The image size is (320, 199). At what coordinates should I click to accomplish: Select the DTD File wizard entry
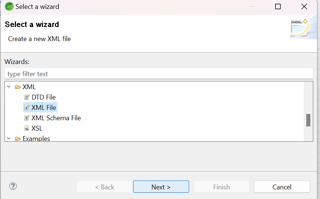[43, 97]
